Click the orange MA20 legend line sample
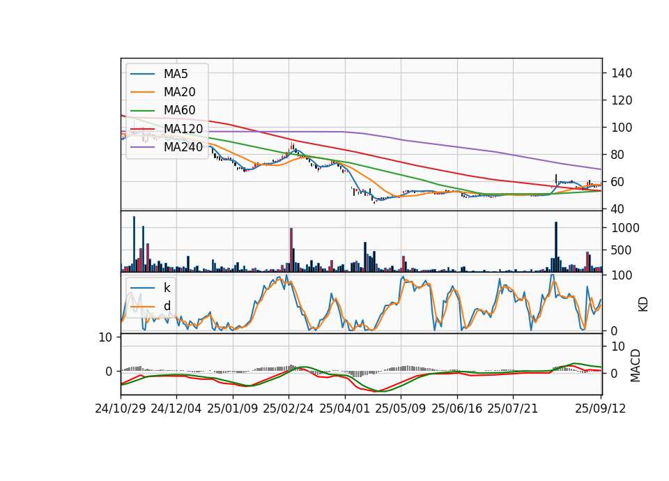Screen dimensions: 669x481 tap(142, 92)
